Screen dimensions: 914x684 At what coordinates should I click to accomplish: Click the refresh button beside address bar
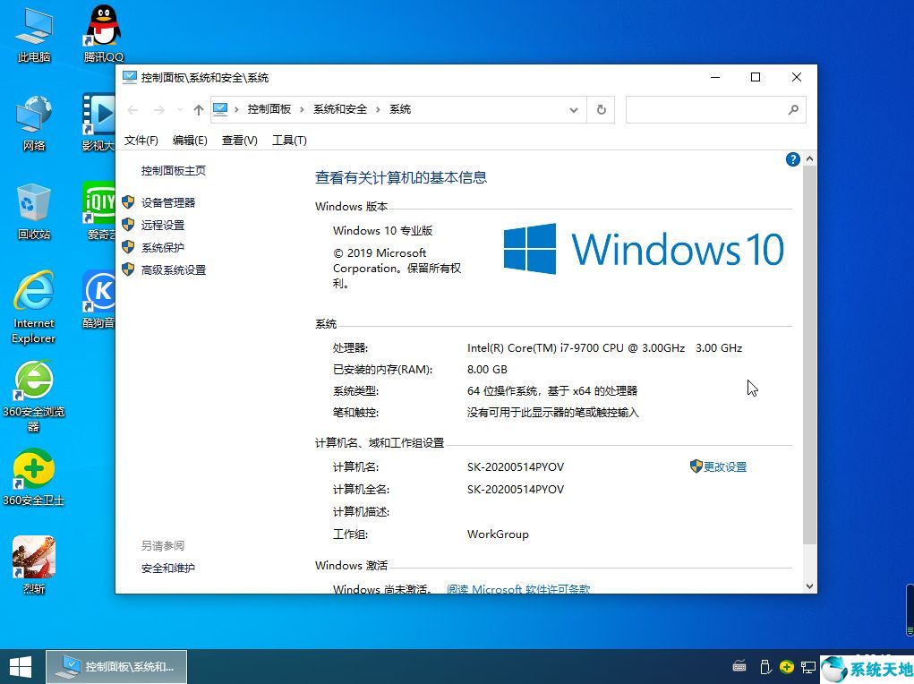[x=601, y=109]
